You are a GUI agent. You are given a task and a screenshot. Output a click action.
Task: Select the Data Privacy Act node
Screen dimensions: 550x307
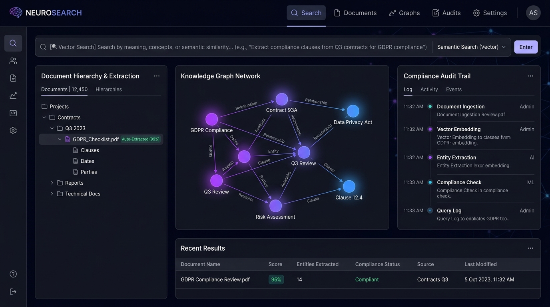pyautogui.click(x=353, y=111)
